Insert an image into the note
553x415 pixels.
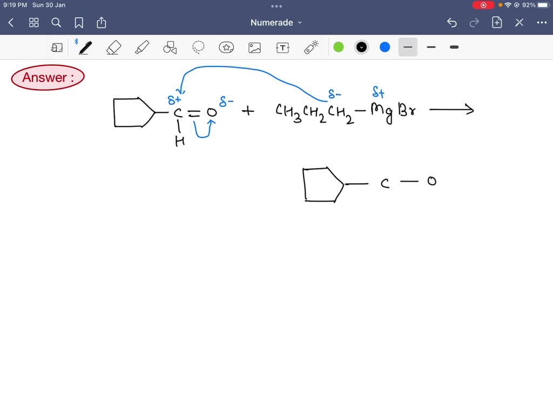254,48
